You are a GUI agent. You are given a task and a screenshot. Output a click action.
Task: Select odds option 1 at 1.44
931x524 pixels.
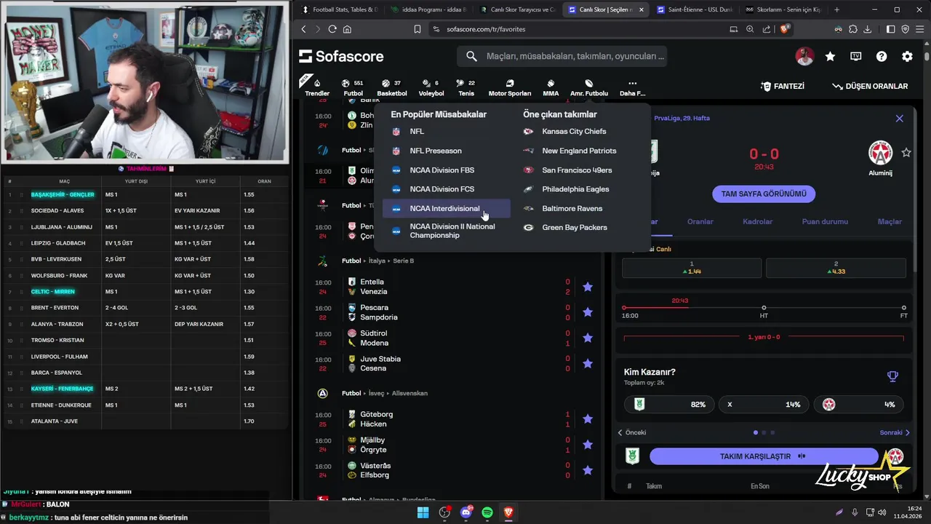pyautogui.click(x=692, y=268)
